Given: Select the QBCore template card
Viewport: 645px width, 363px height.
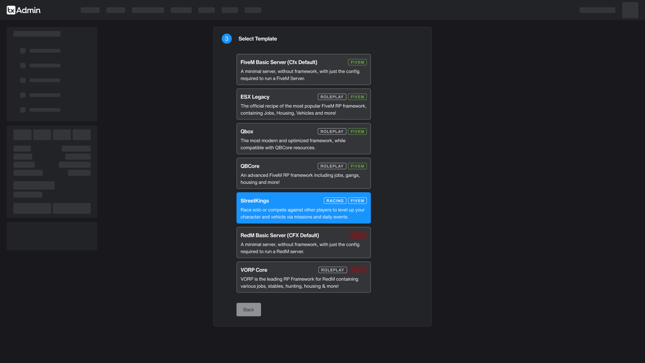Looking at the screenshot, I should 303,173.
